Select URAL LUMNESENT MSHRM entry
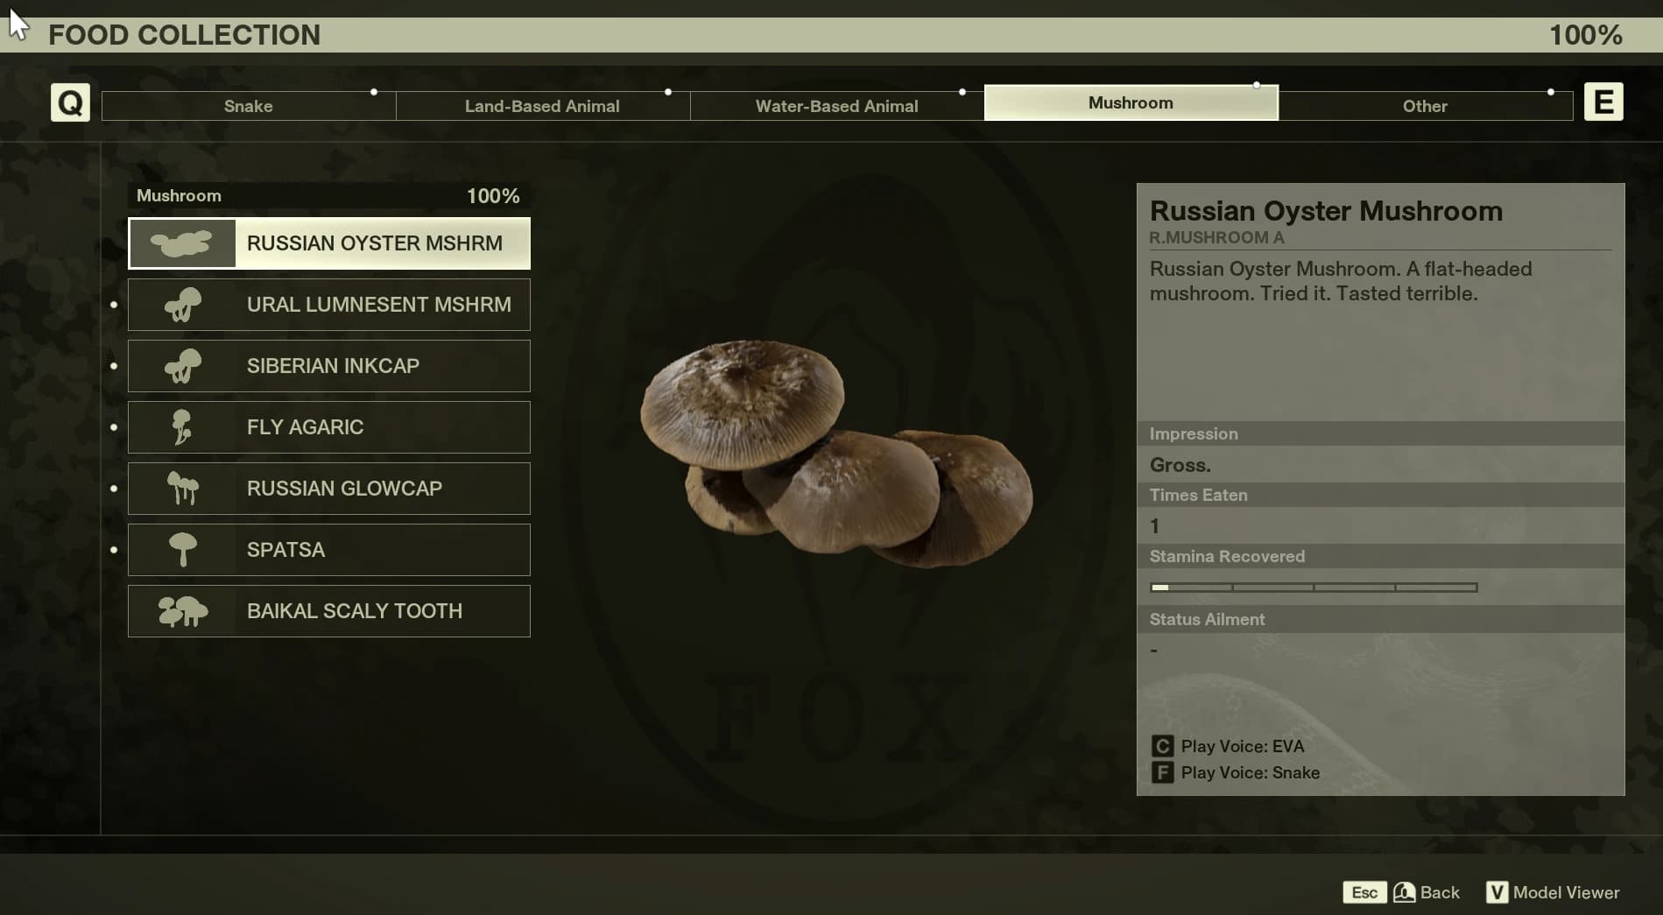 point(329,305)
